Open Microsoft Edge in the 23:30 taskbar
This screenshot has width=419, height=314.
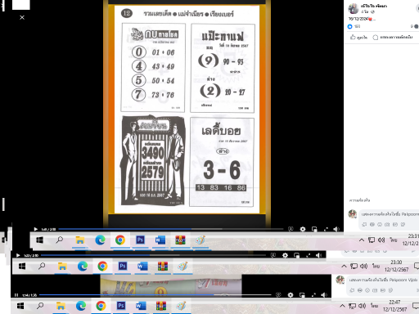(83, 267)
